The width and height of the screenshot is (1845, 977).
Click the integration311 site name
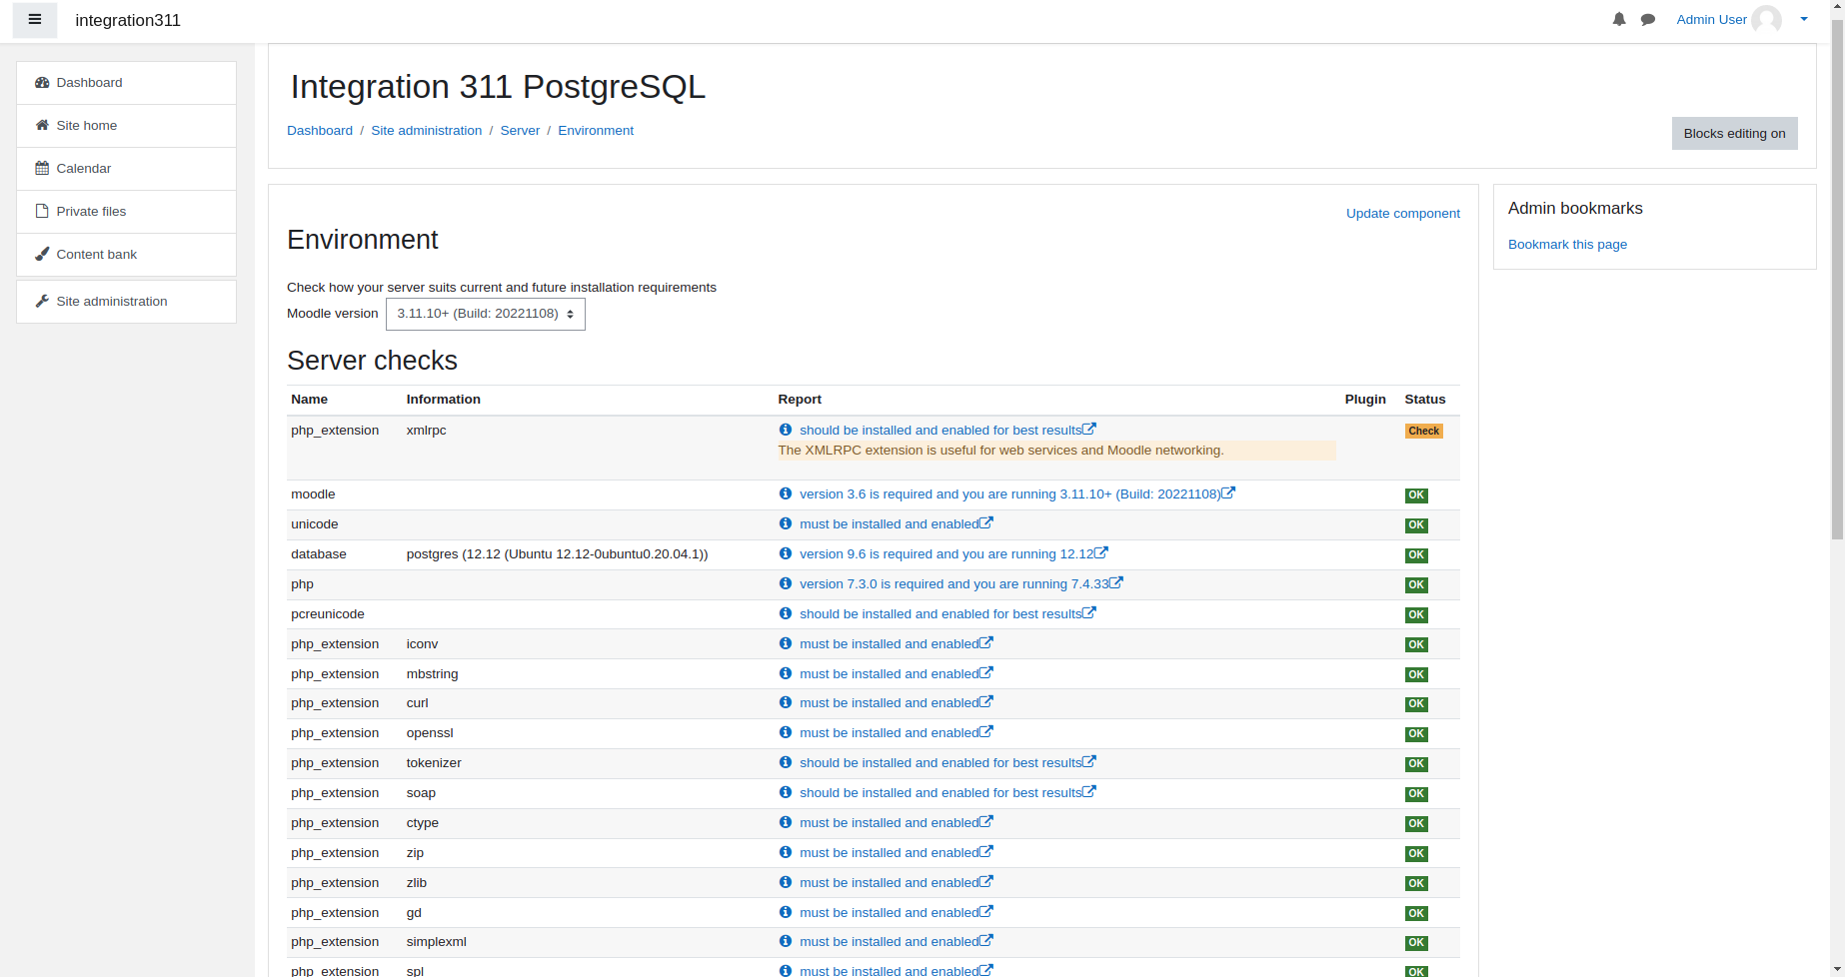[128, 20]
